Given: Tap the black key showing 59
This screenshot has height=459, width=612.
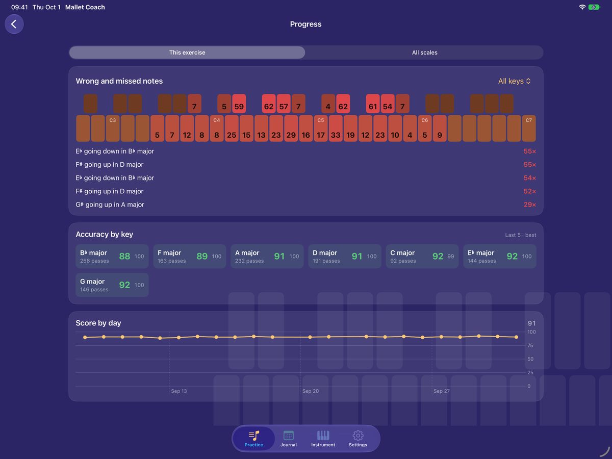Looking at the screenshot, I should pos(239,104).
